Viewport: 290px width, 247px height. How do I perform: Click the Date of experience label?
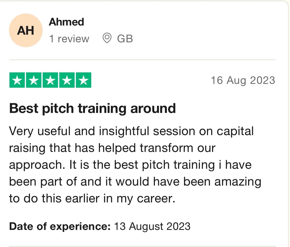click(60, 226)
